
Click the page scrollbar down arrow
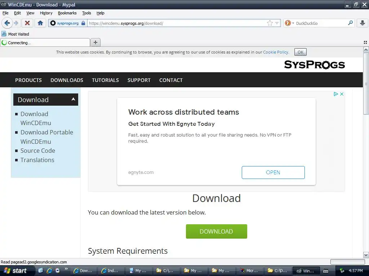[366, 255]
